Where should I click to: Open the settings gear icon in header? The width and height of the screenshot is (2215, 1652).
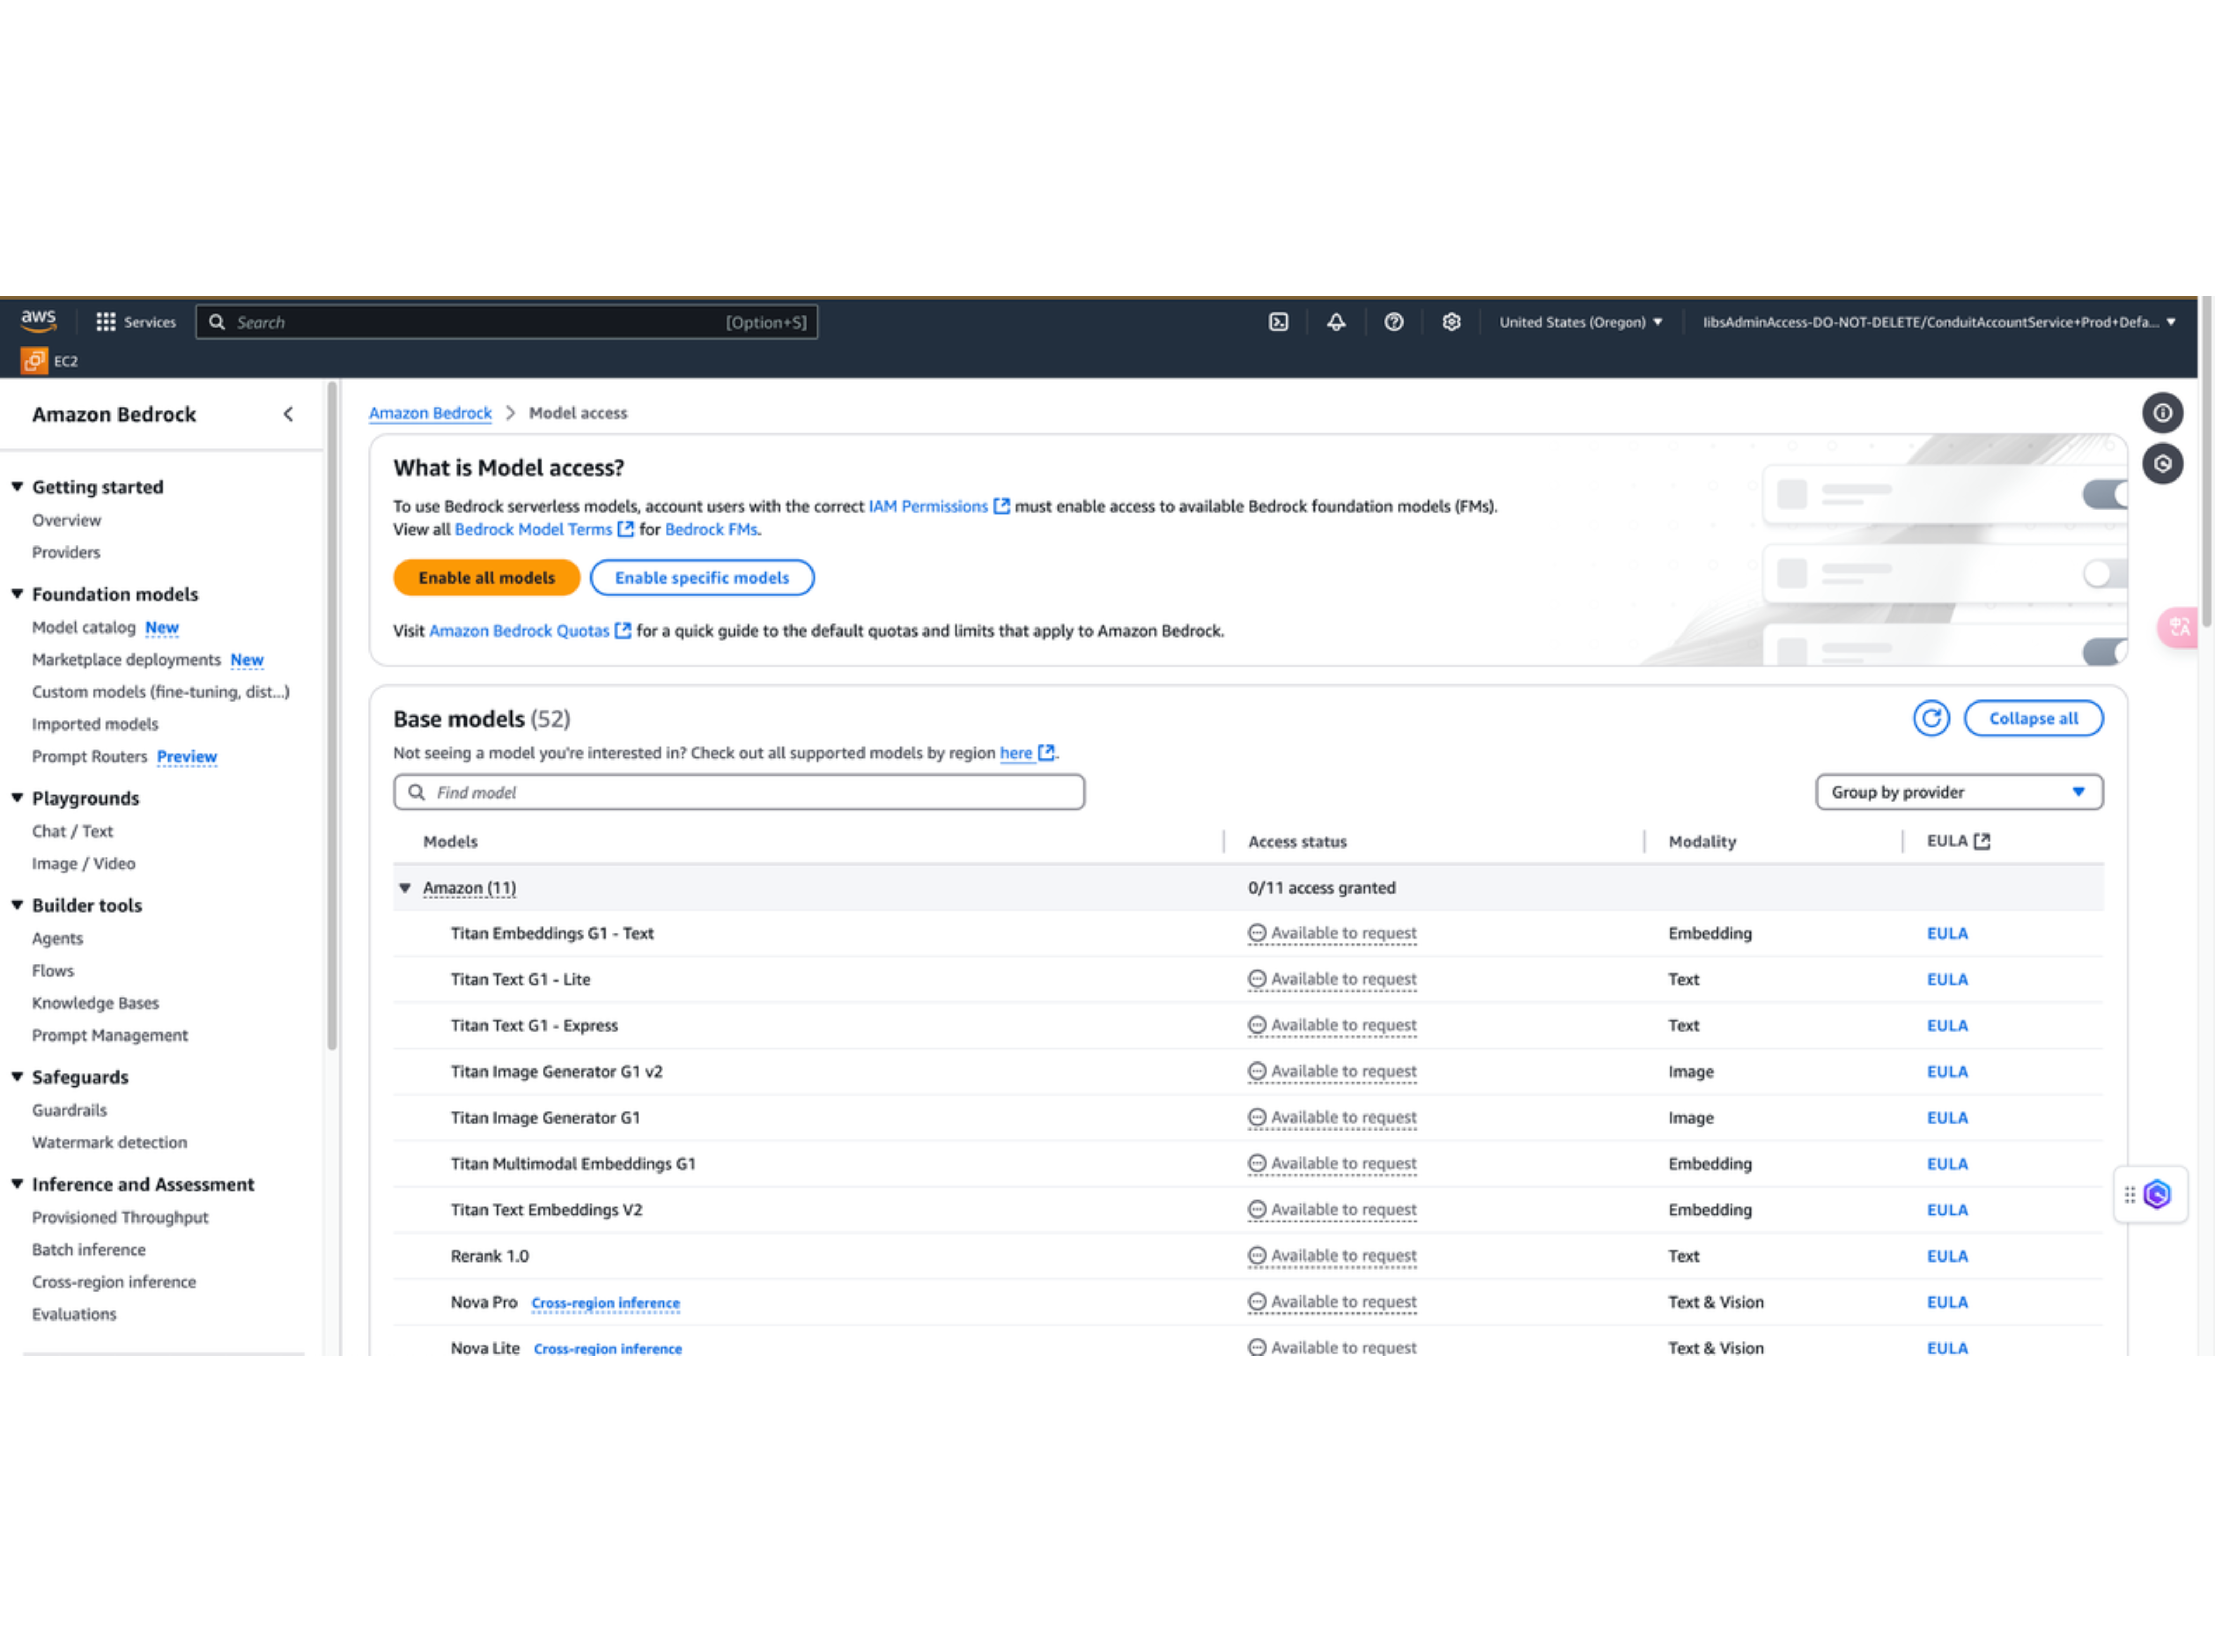point(1451,322)
